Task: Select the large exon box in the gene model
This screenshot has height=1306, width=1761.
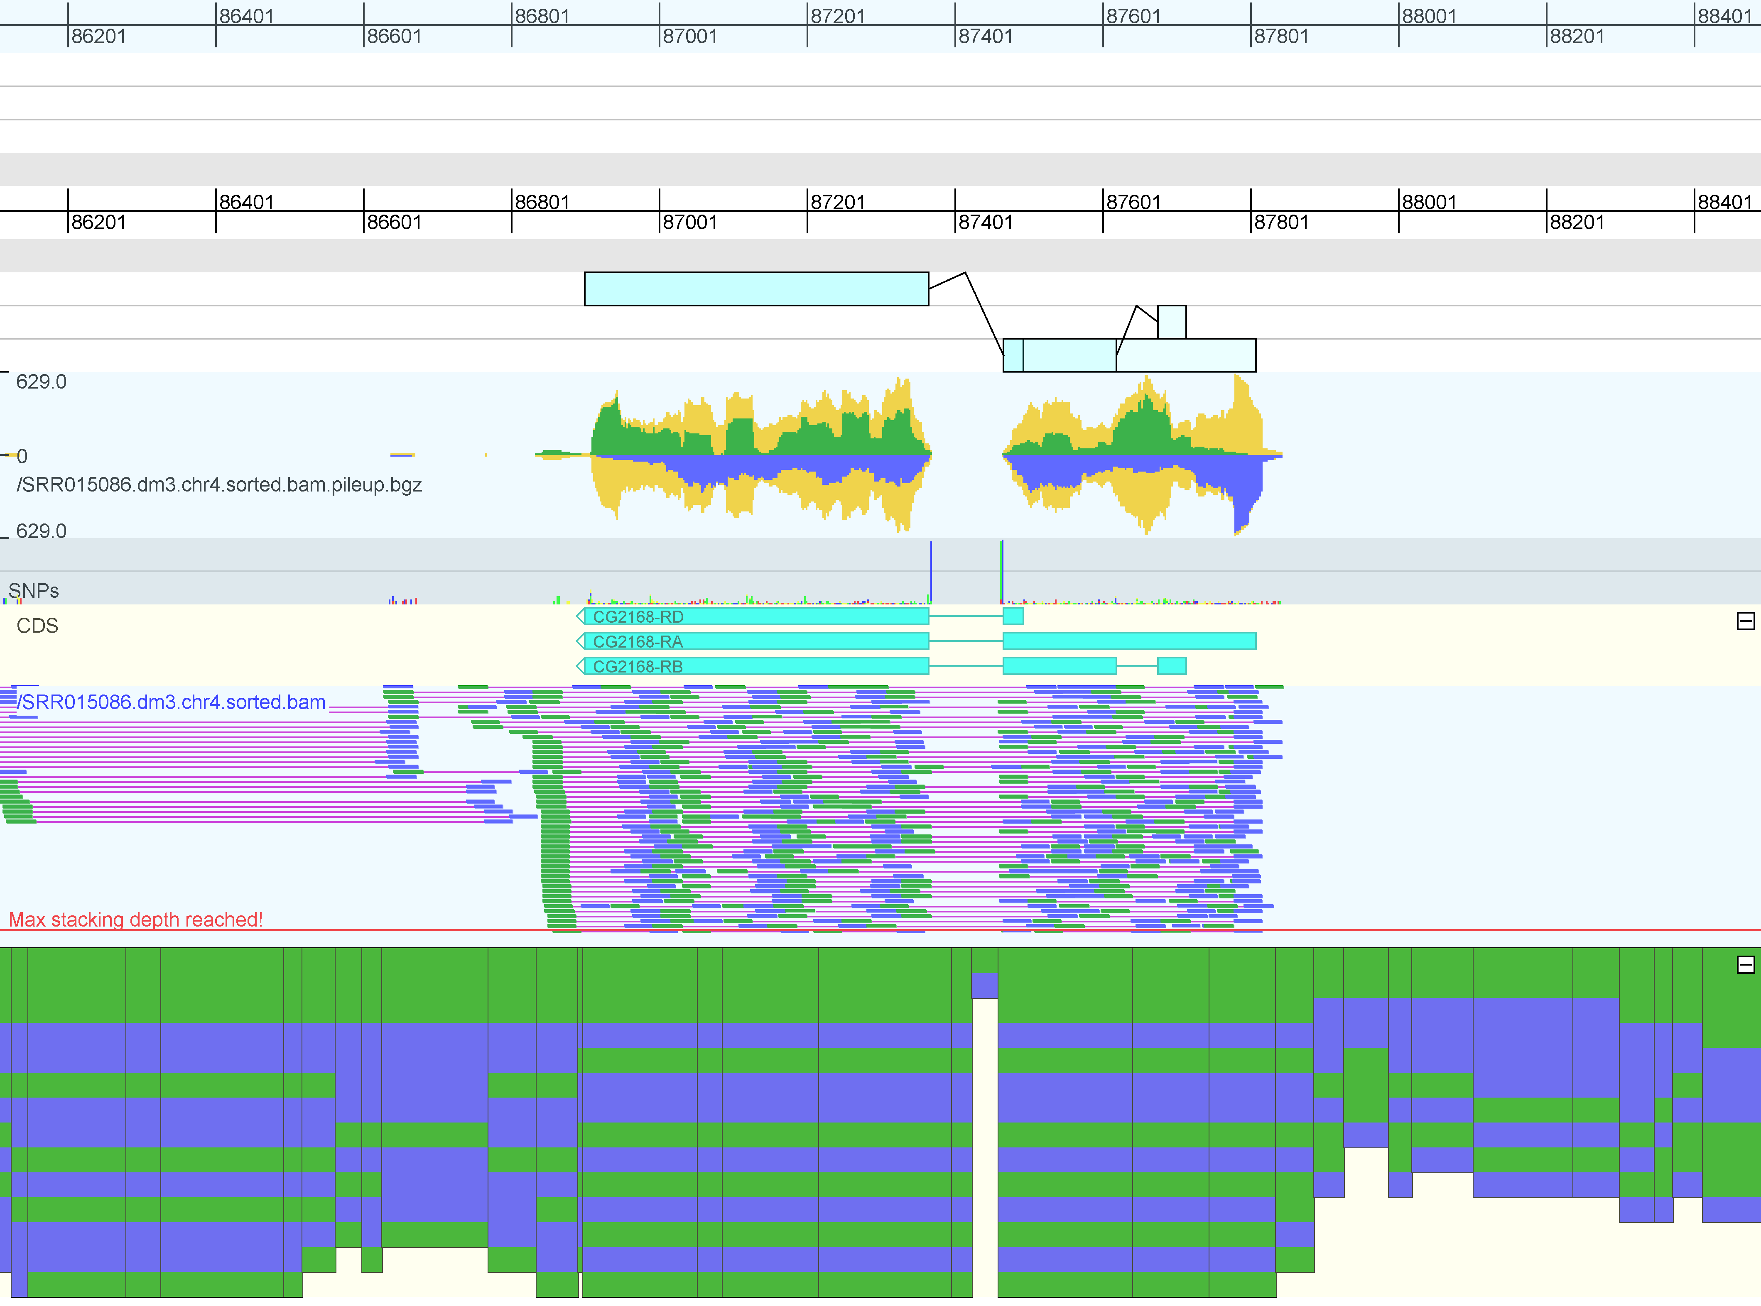Action: (x=756, y=289)
